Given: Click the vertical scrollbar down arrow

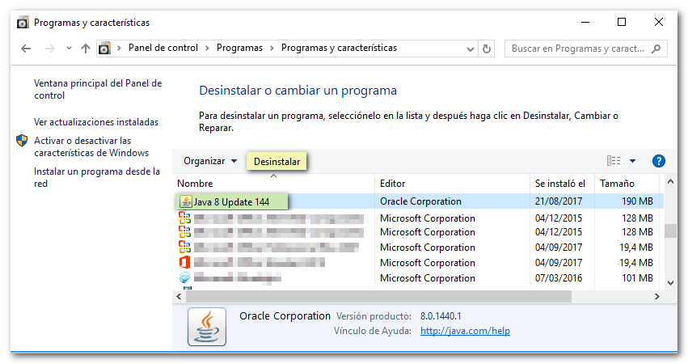Looking at the screenshot, I should (x=670, y=283).
